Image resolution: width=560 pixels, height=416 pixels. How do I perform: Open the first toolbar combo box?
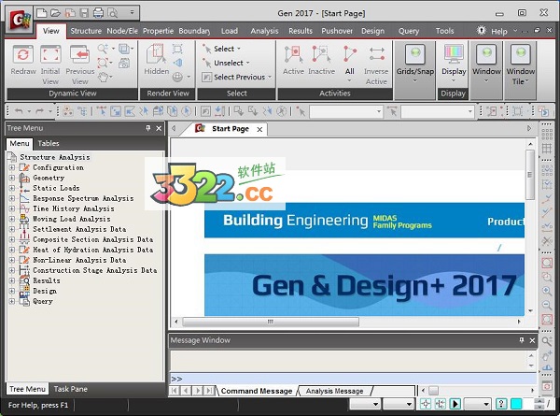[x=346, y=111]
